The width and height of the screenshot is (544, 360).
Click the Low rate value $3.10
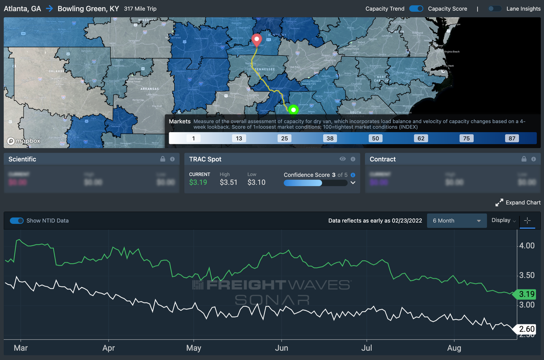(x=257, y=183)
